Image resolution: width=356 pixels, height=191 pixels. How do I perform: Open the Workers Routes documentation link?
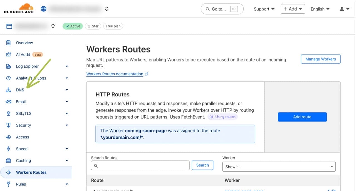point(117,74)
